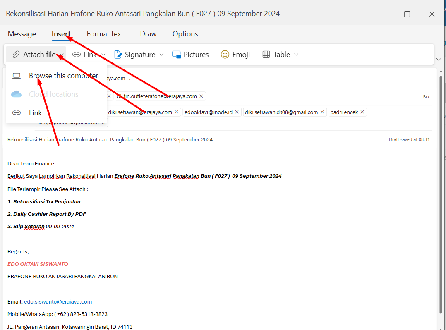The width and height of the screenshot is (446, 330).
Task: Expand the ribbon options chevron at right
Action: (x=439, y=60)
